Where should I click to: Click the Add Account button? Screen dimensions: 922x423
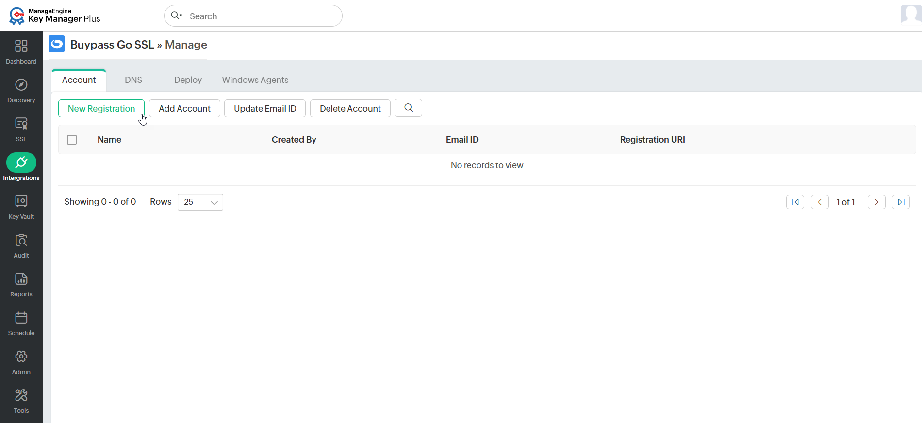pyautogui.click(x=184, y=109)
